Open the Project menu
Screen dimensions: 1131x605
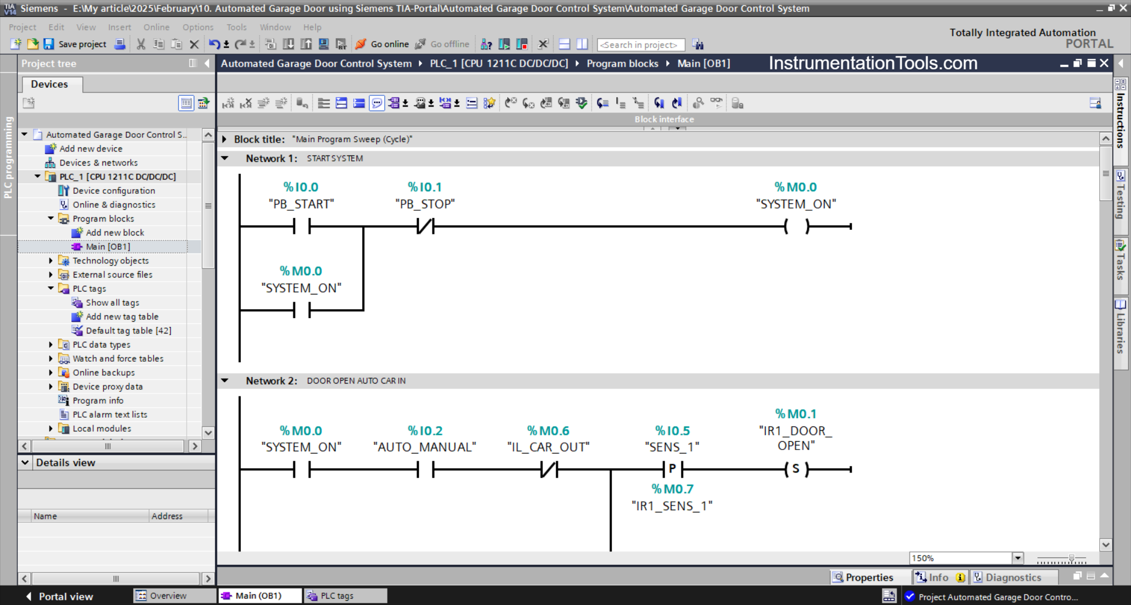click(22, 27)
